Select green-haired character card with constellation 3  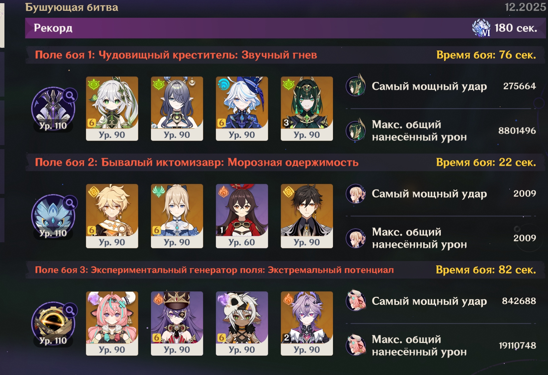307,109
